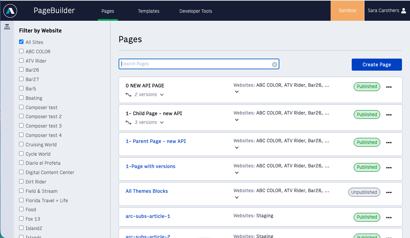Open the site hierarchy sidebar icon

7,27
